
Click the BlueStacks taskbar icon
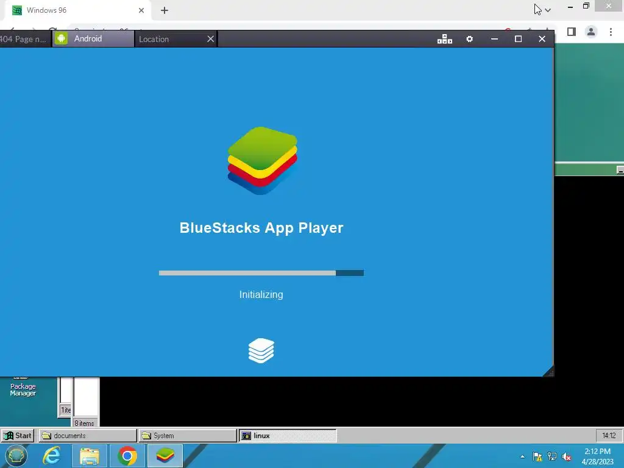tap(165, 456)
